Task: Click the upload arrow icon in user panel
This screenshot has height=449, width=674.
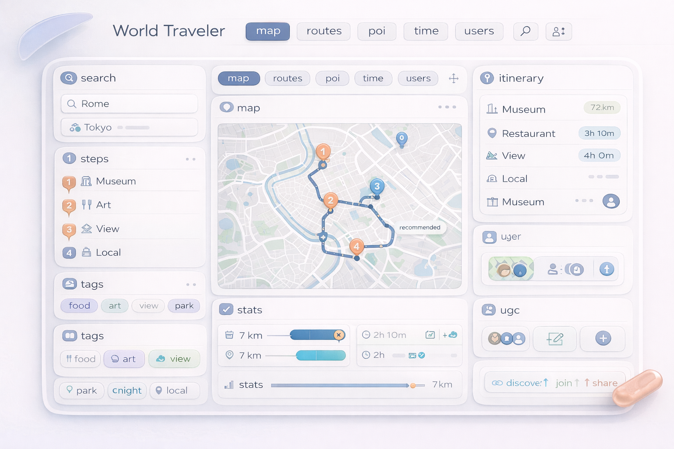Action: click(606, 269)
